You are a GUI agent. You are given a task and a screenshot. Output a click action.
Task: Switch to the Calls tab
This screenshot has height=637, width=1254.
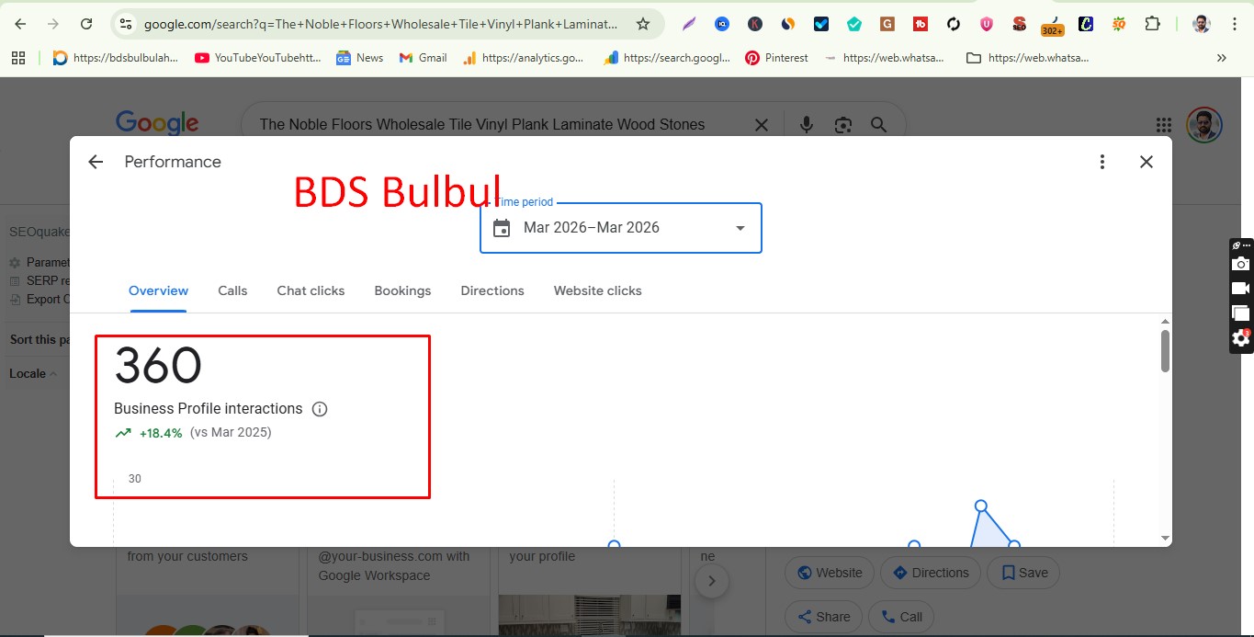(x=232, y=290)
